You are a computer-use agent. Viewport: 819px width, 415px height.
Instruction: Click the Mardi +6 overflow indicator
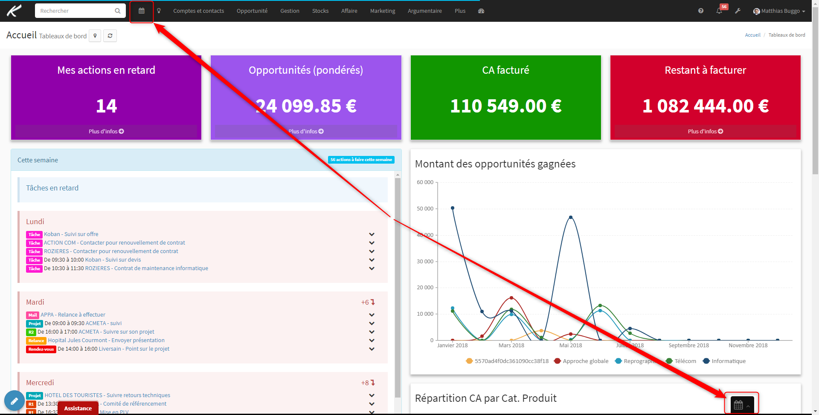click(x=368, y=302)
